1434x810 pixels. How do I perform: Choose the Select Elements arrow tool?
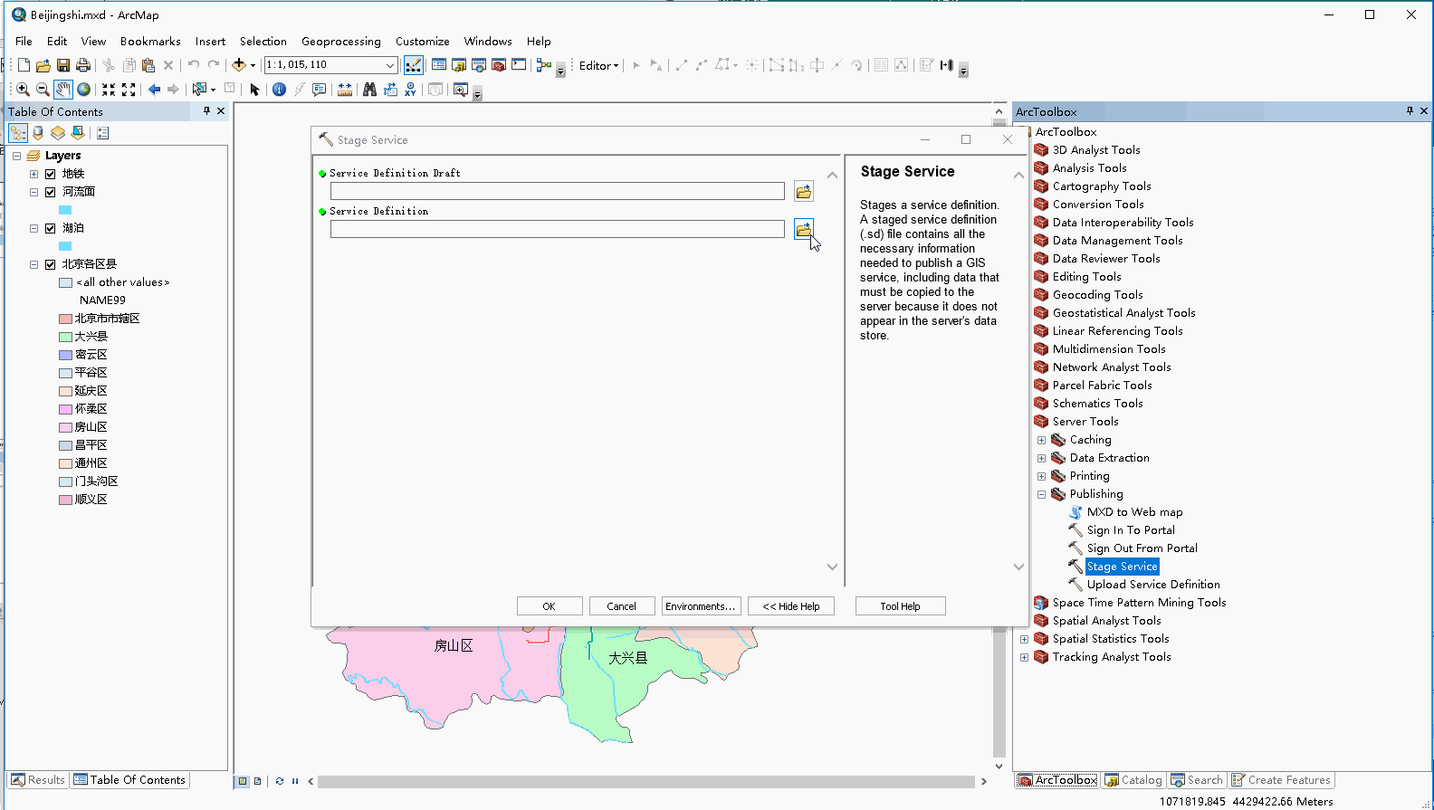click(x=255, y=90)
